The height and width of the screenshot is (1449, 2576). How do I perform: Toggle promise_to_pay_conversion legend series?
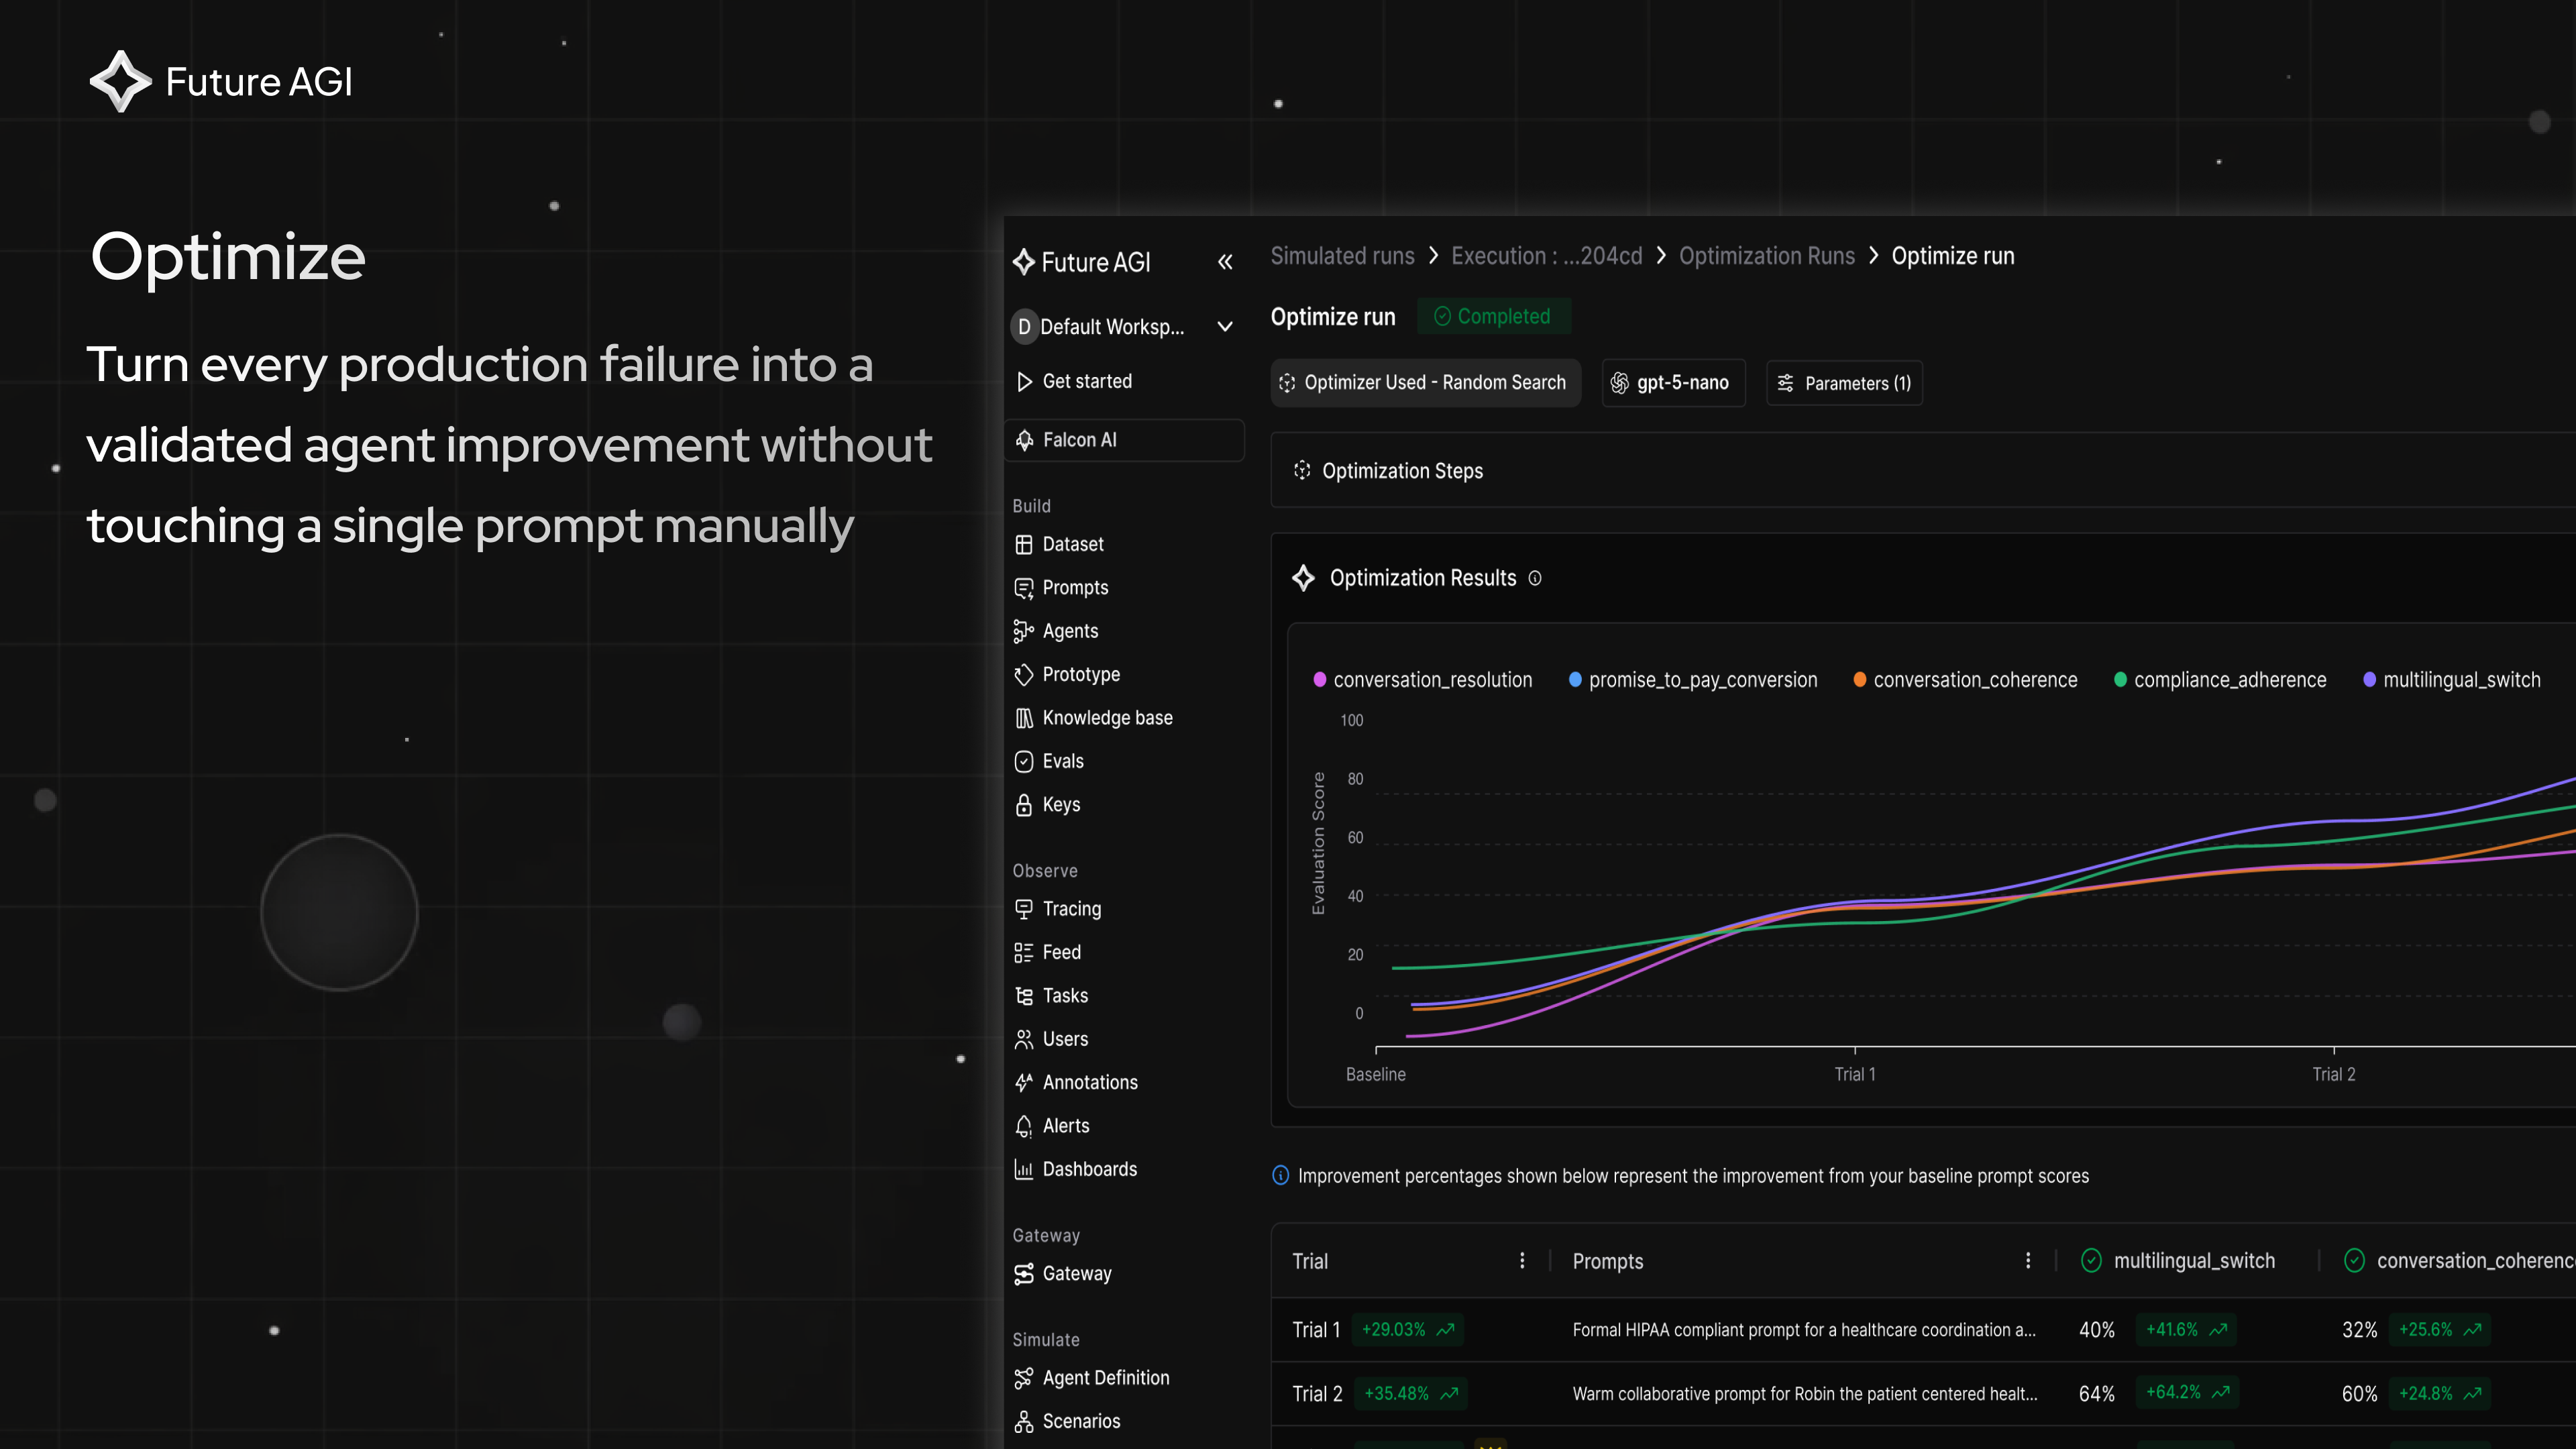(1693, 680)
